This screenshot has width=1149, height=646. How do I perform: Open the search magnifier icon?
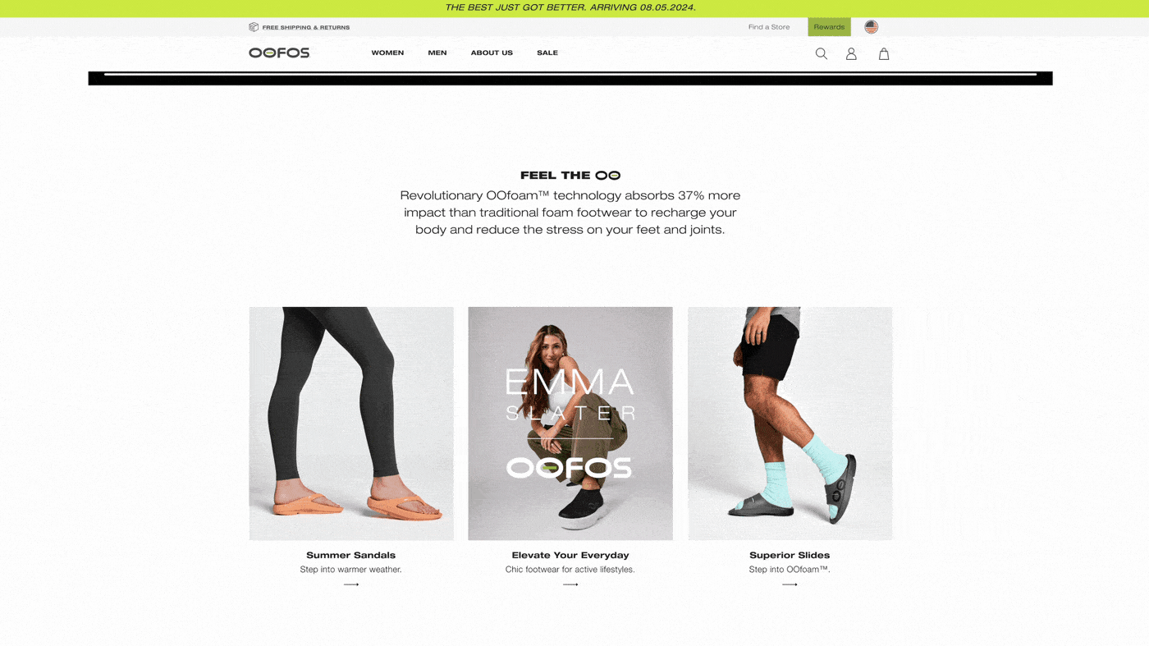click(x=821, y=53)
